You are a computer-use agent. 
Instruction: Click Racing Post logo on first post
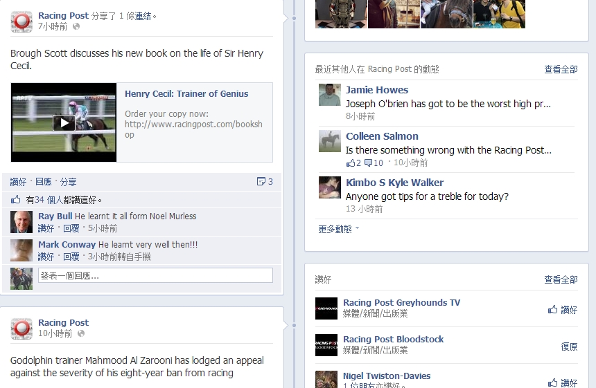click(x=21, y=21)
